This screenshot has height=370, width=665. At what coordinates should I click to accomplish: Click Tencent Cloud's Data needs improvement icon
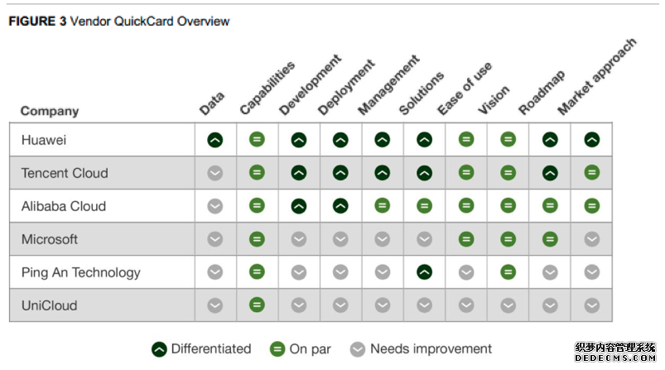[x=215, y=173]
